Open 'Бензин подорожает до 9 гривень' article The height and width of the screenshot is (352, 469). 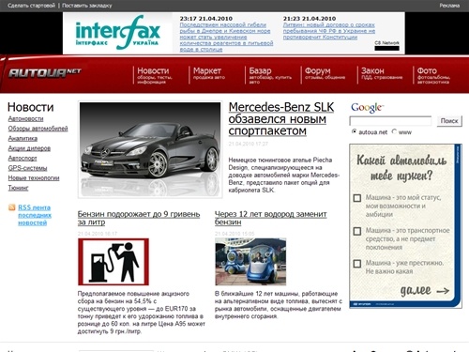click(x=139, y=218)
